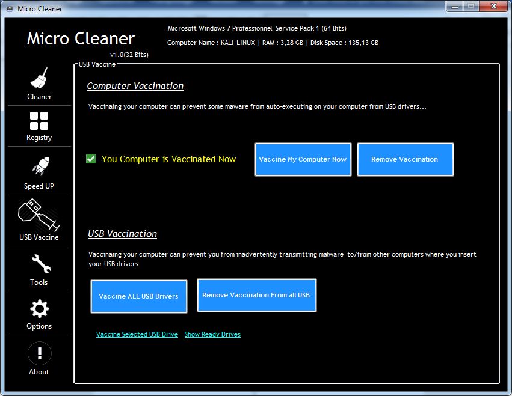
Task: Click the USB Vaccine group box title
Action: pyautogui.click(x=97, y=64)
